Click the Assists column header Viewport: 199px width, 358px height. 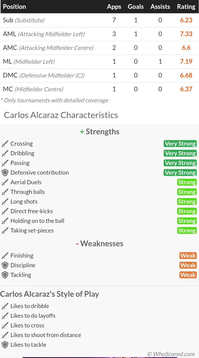[160, 7]
